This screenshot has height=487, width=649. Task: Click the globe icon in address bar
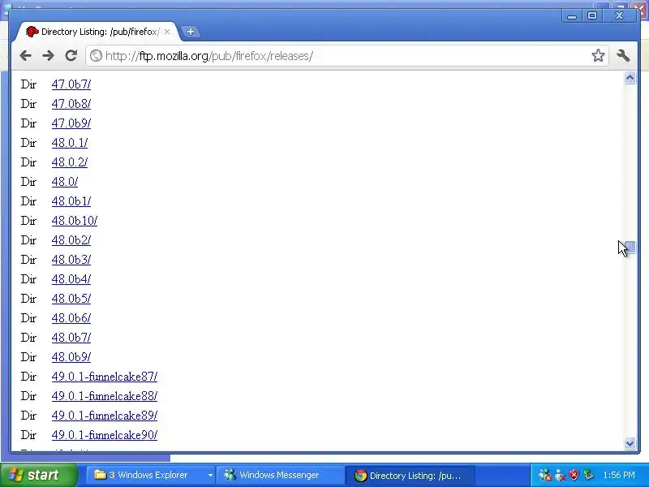tap(96, 55)
